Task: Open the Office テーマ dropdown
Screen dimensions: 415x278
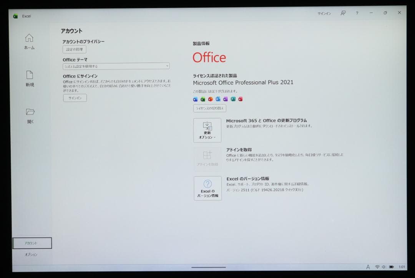Action: click(x=167, y=66)
